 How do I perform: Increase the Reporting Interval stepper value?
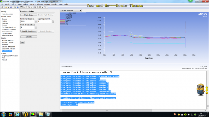53,21
